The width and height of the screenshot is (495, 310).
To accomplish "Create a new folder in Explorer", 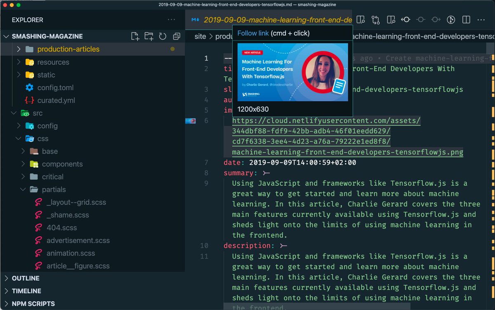I will tap(148, 36).
